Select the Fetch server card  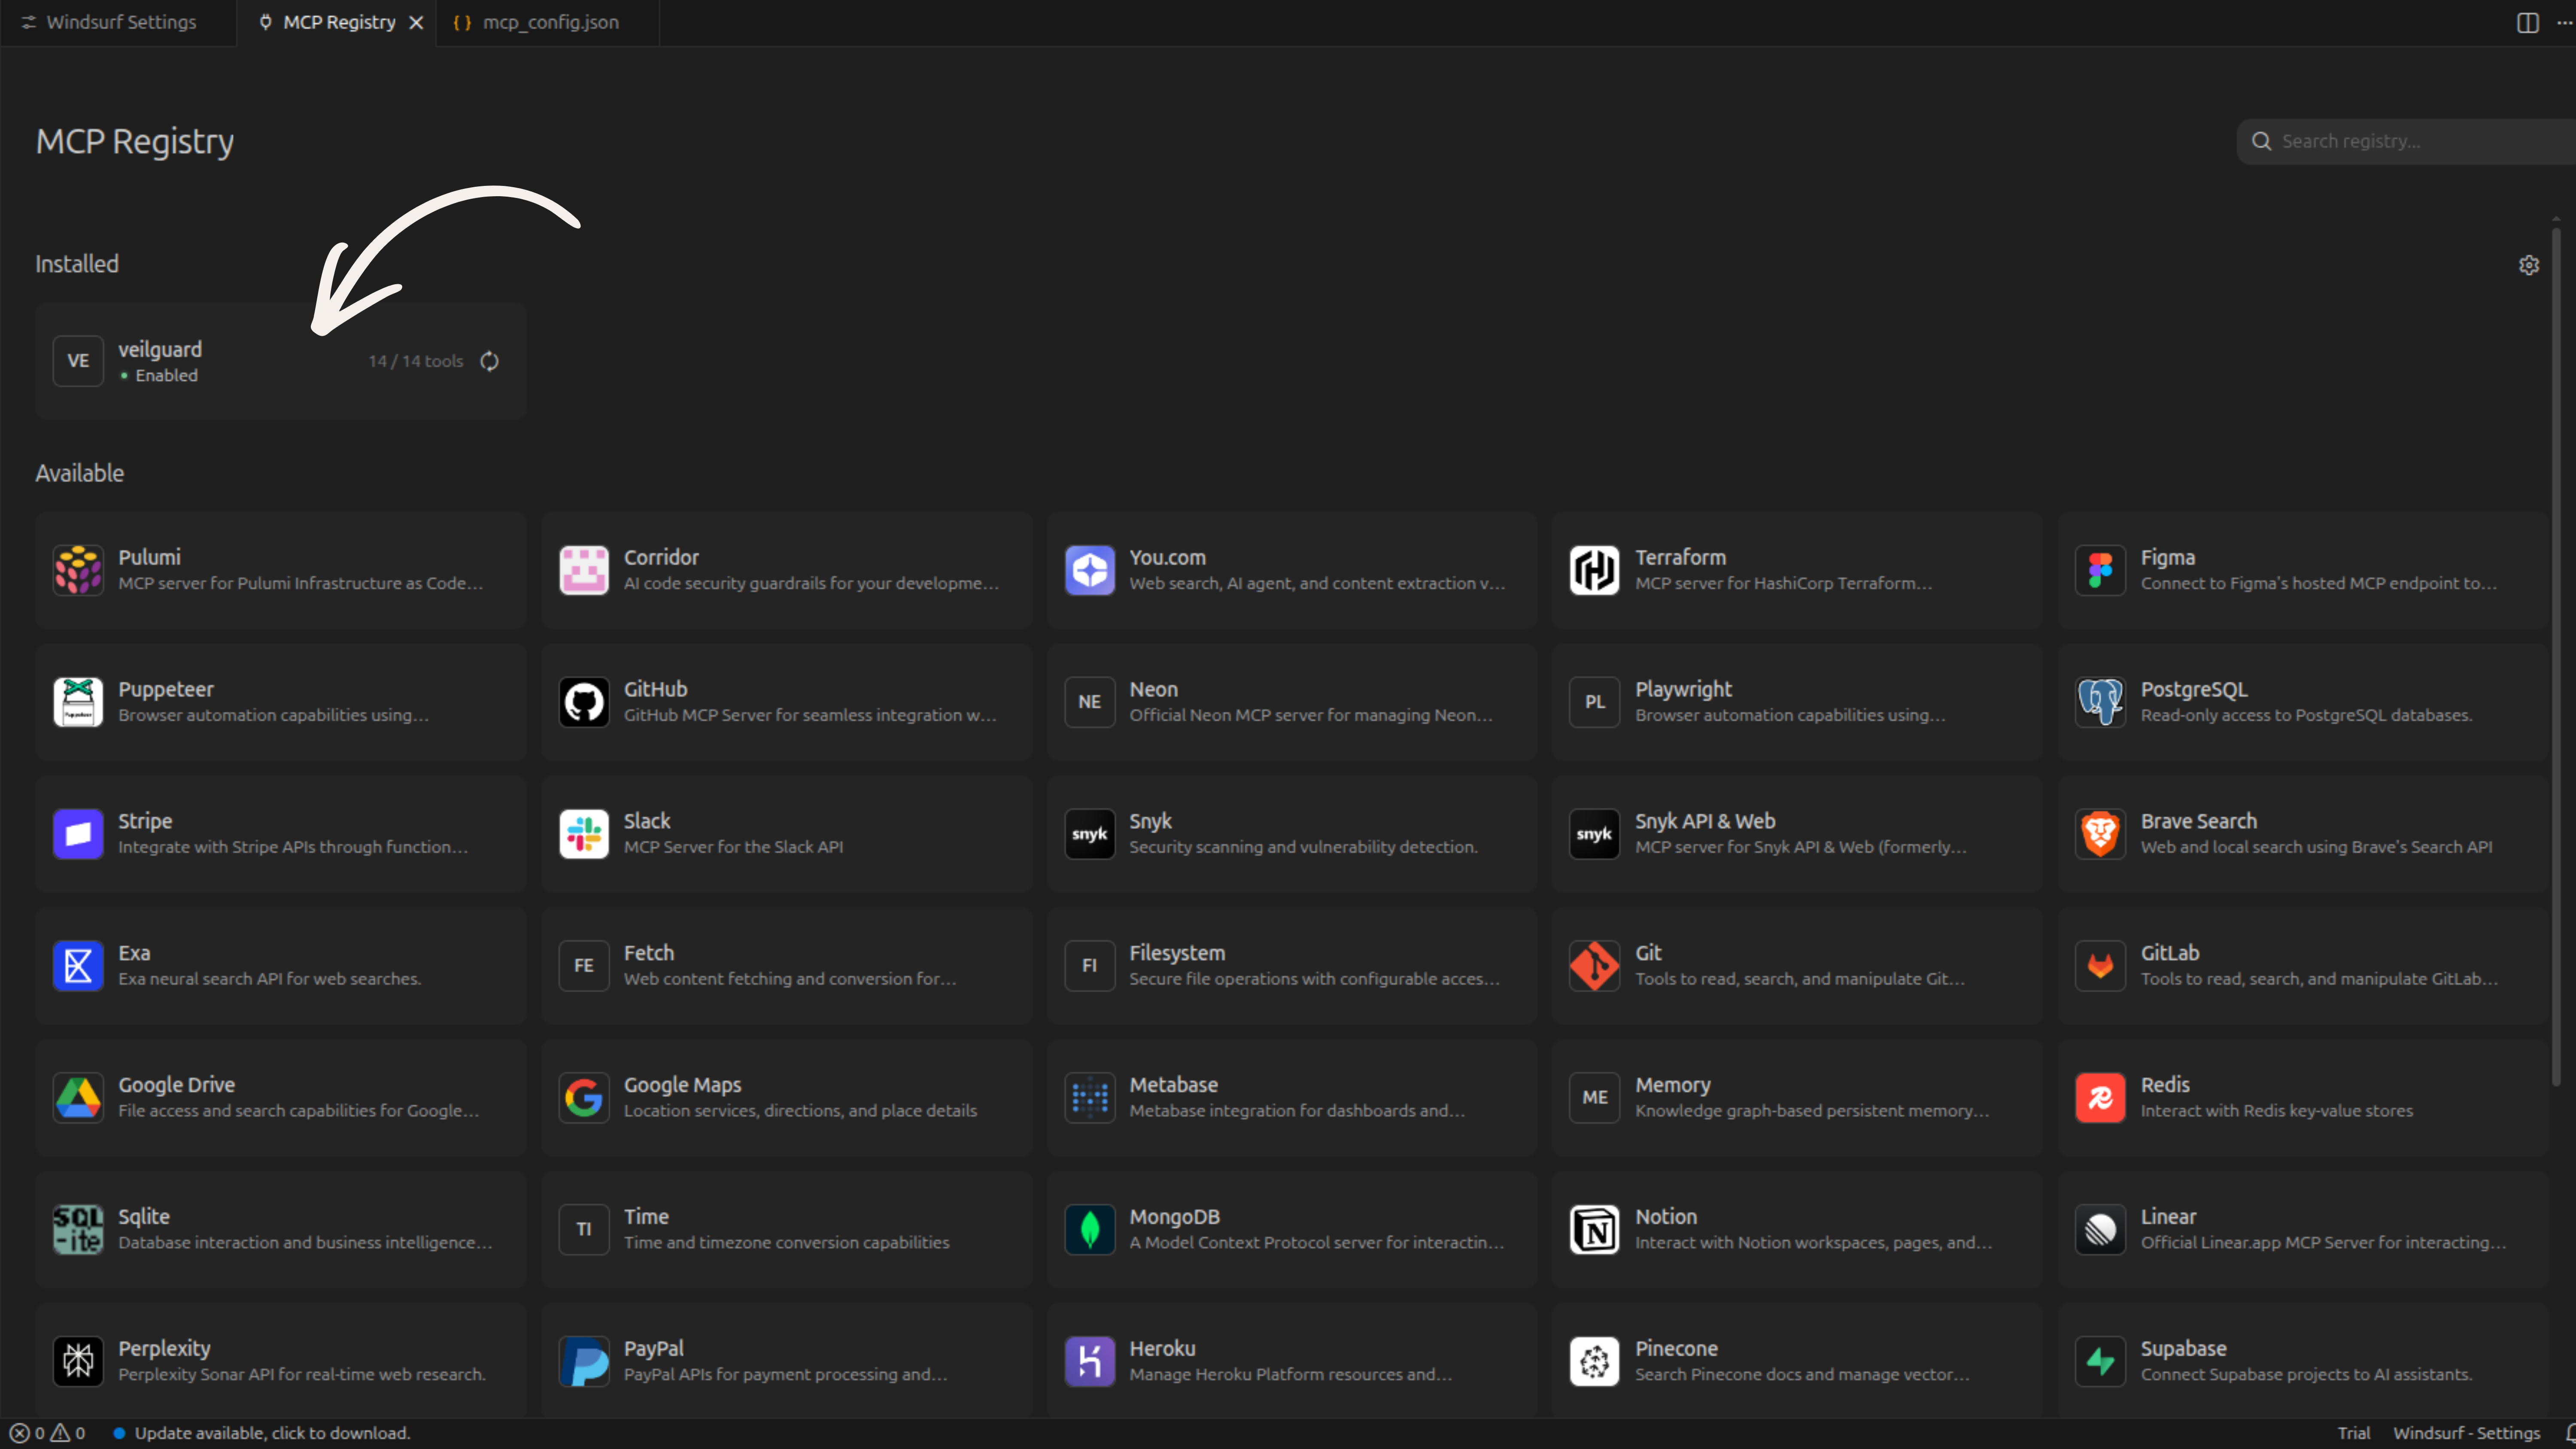point(787,966)
